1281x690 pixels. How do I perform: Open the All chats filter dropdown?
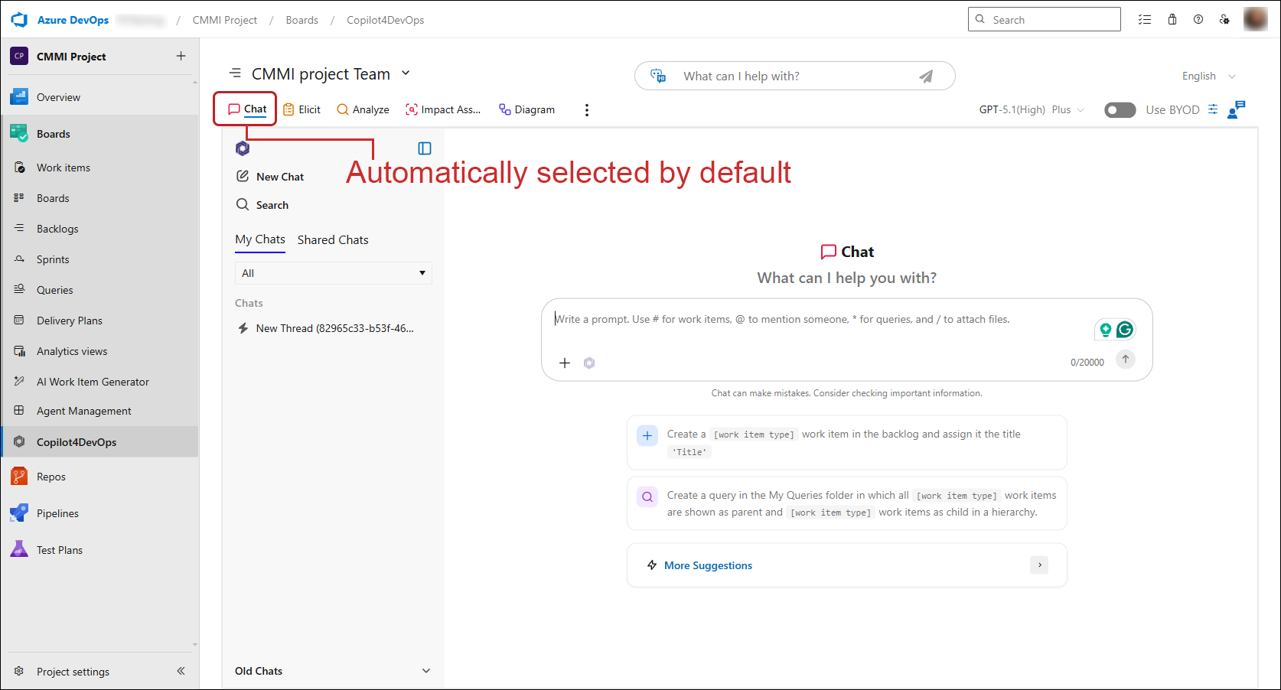coord(334,273)
